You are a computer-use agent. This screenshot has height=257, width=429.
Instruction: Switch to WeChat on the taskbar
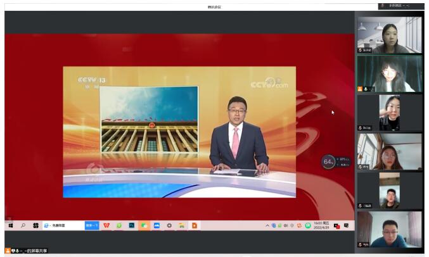(x=144, y=225)
